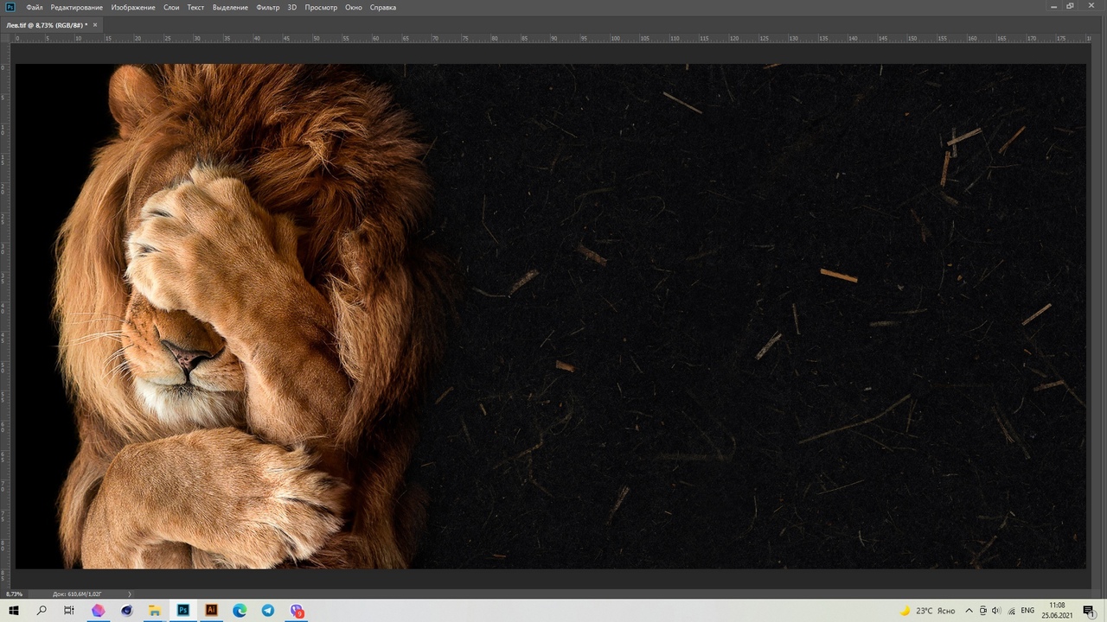Show hidden system tray icons
Viewport: 1107px width, 622px height.
point(969,611)
